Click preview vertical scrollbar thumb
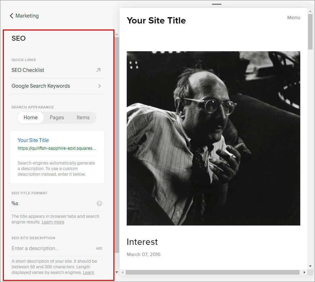315x282 pixels. [x=310, y=32]
